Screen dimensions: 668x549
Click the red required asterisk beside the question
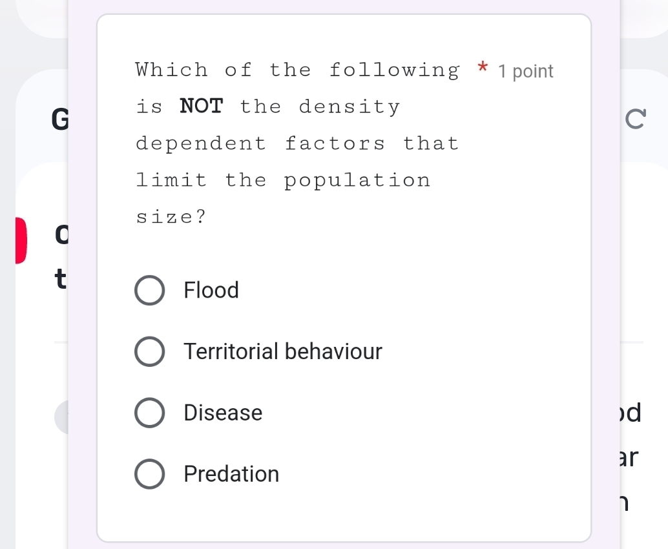click(482, 68)
